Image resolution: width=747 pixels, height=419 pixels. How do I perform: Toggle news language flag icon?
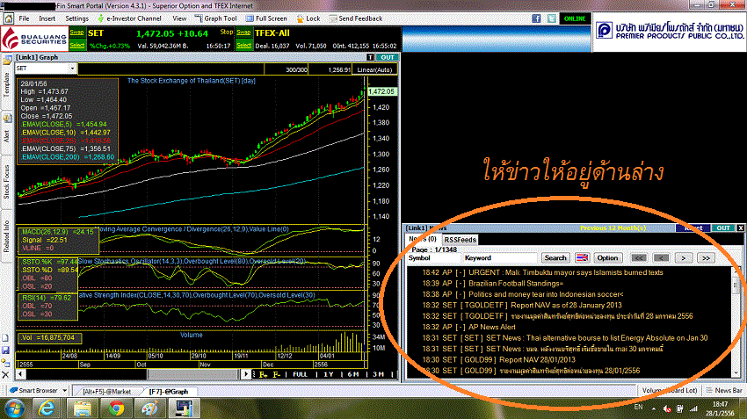(582, 258)
